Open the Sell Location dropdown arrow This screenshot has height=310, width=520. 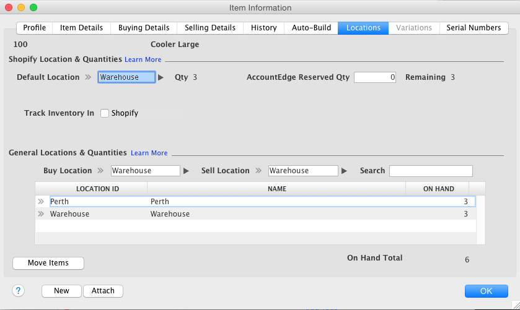point(344,171)
